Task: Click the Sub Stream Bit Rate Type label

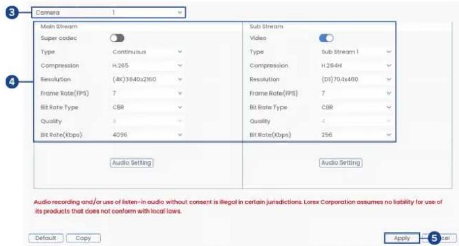Action: [x=268, y=107]
